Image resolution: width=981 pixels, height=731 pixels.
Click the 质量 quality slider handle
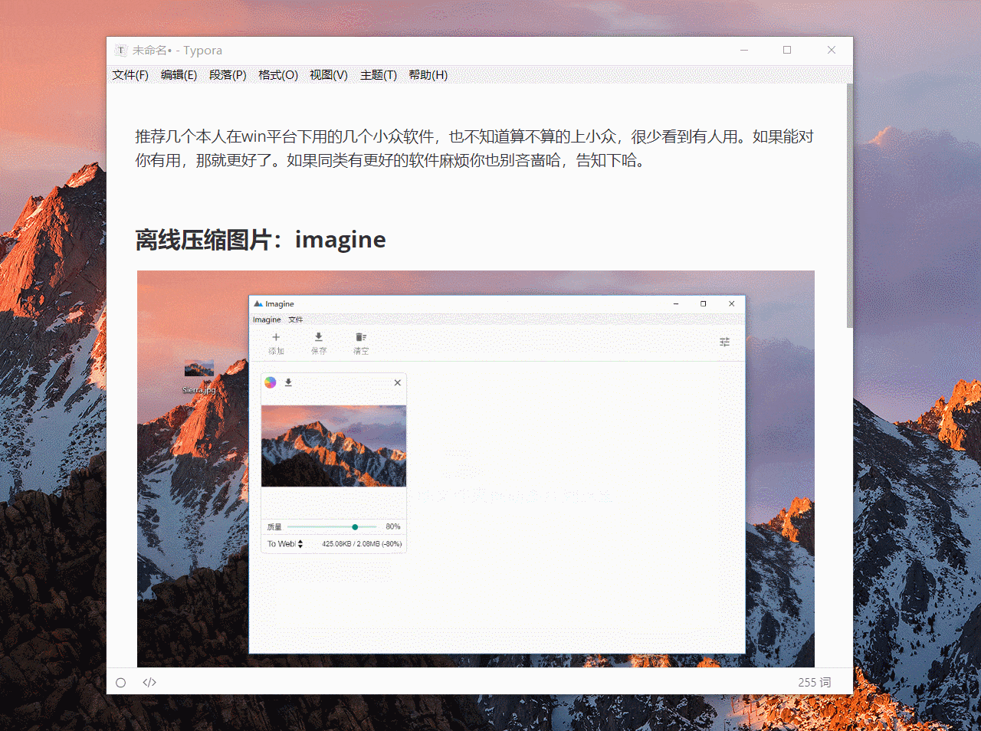pyautogui.click(x=355, y=527)
